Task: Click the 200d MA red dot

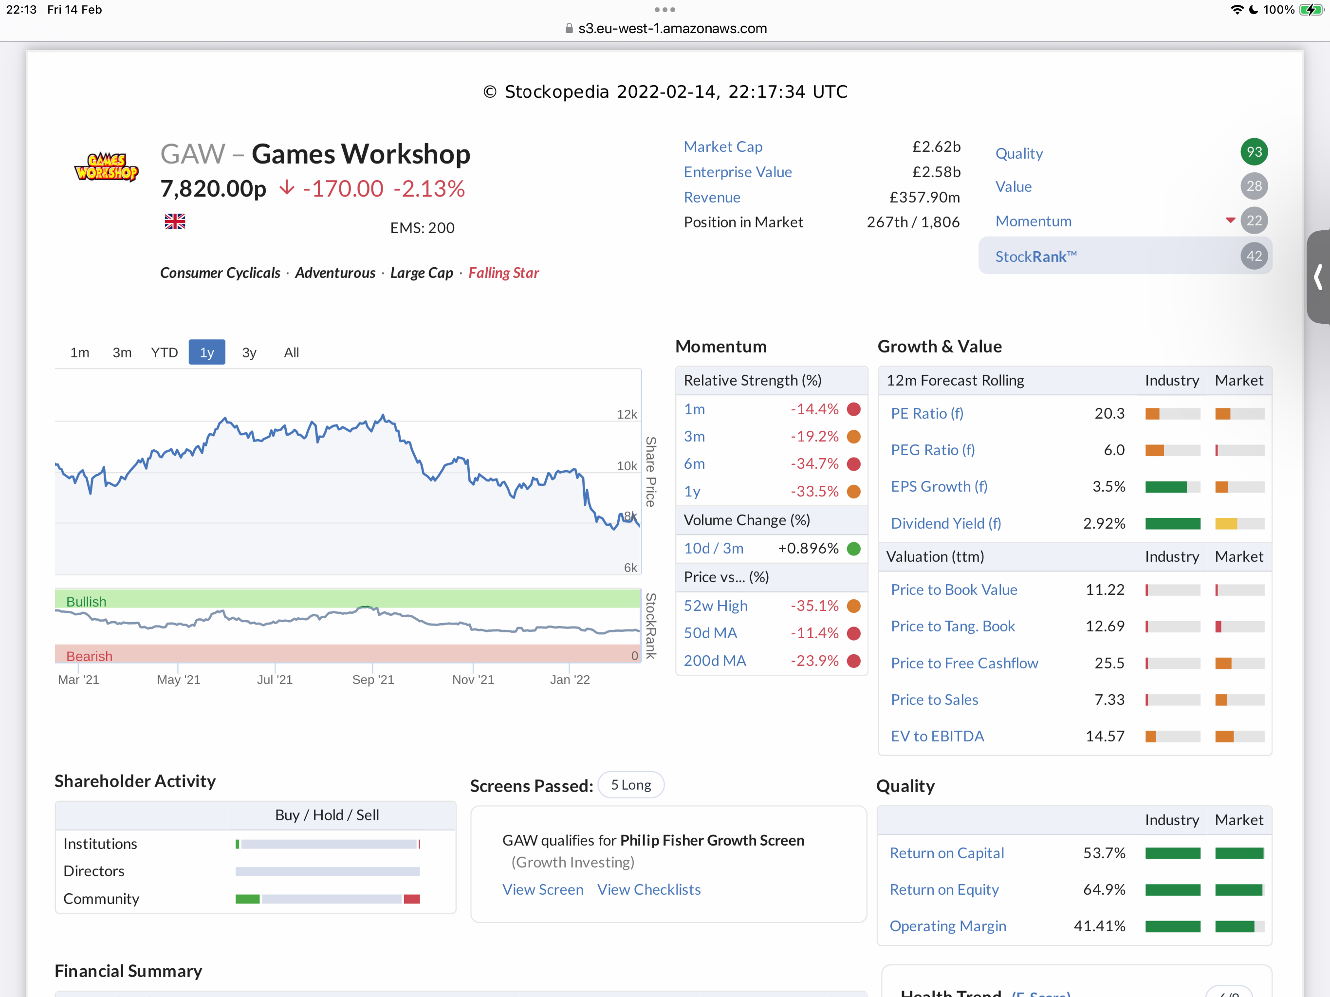Action: [x=854, y=661]
